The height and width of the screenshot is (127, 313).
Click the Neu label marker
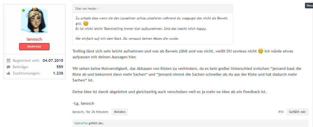tap(309, 6)
